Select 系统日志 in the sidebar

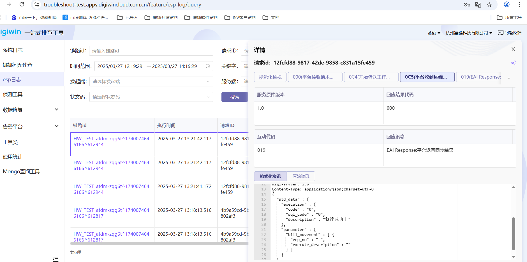[x=32, y=50]
